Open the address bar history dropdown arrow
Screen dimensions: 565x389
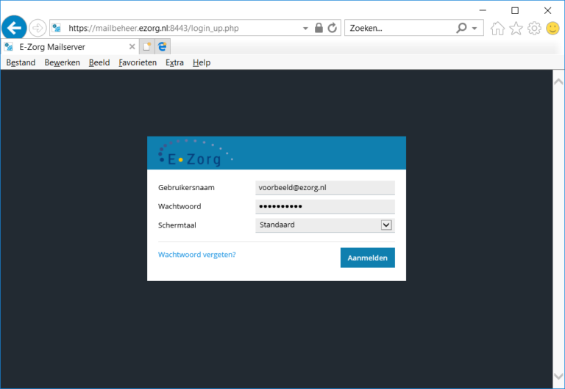pyautogui.click(x=305, y=28)
